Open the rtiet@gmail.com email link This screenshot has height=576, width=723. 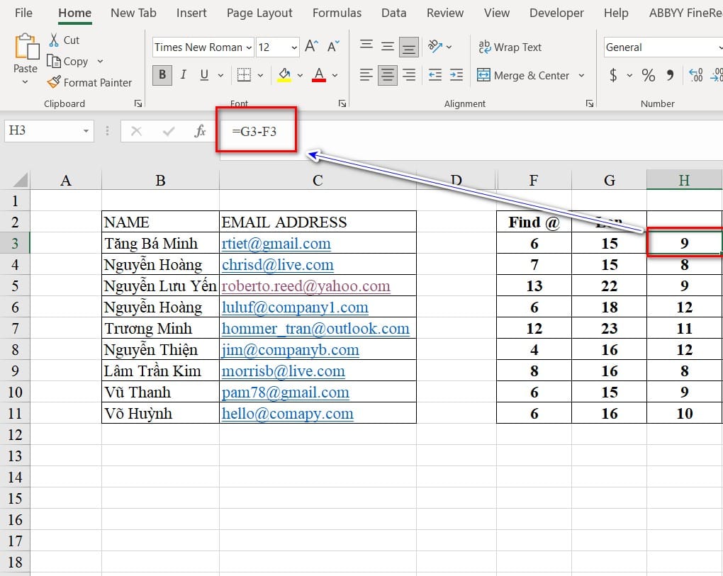click(276, 244)
